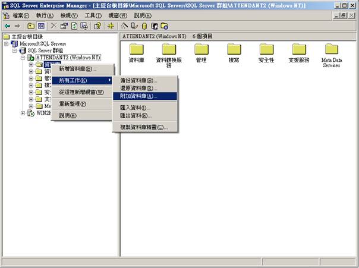Expand the tree folder starting with 支
Image resolution: width=359 pixels, height=268 pixels.
pos(31,99)
